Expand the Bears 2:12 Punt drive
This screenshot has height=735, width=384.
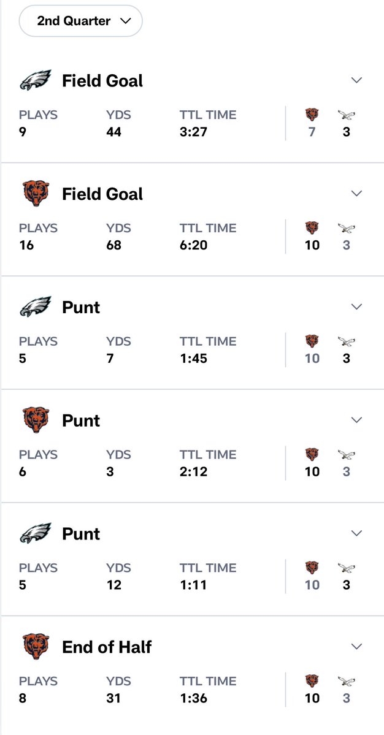click(356, 420)
